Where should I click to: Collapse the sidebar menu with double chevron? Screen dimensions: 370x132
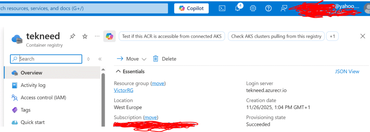point(100,59)
